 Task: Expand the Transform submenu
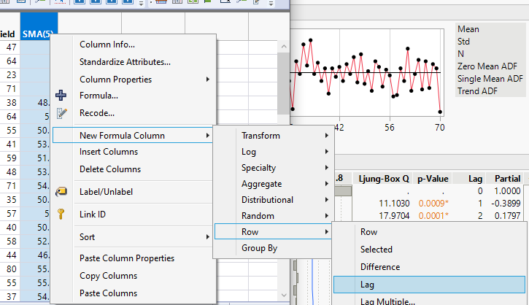[274, 135]
